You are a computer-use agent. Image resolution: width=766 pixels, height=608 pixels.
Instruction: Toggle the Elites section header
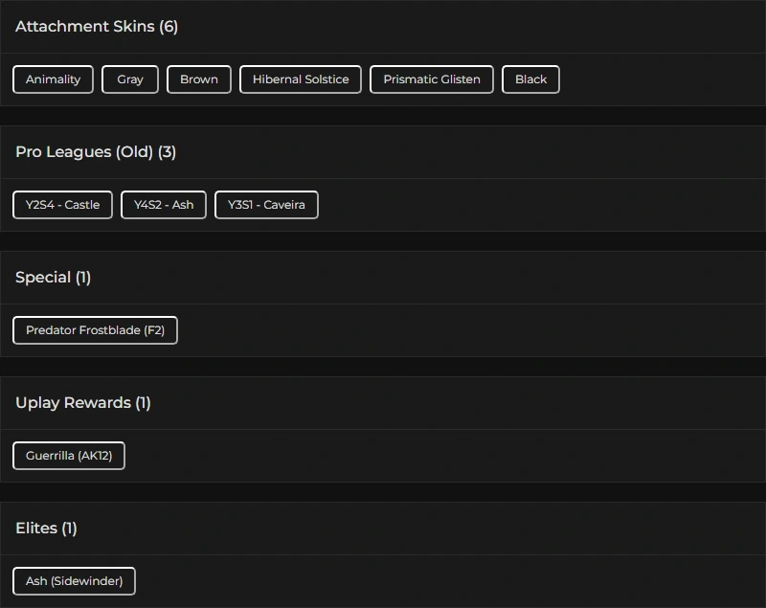(36, 529)
